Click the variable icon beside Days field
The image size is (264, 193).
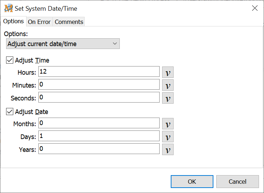click(168, 137)
